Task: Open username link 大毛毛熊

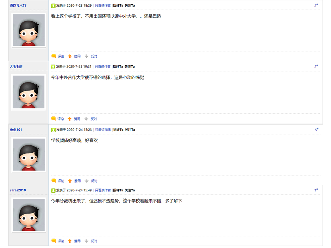Action: tap(16, 66)
